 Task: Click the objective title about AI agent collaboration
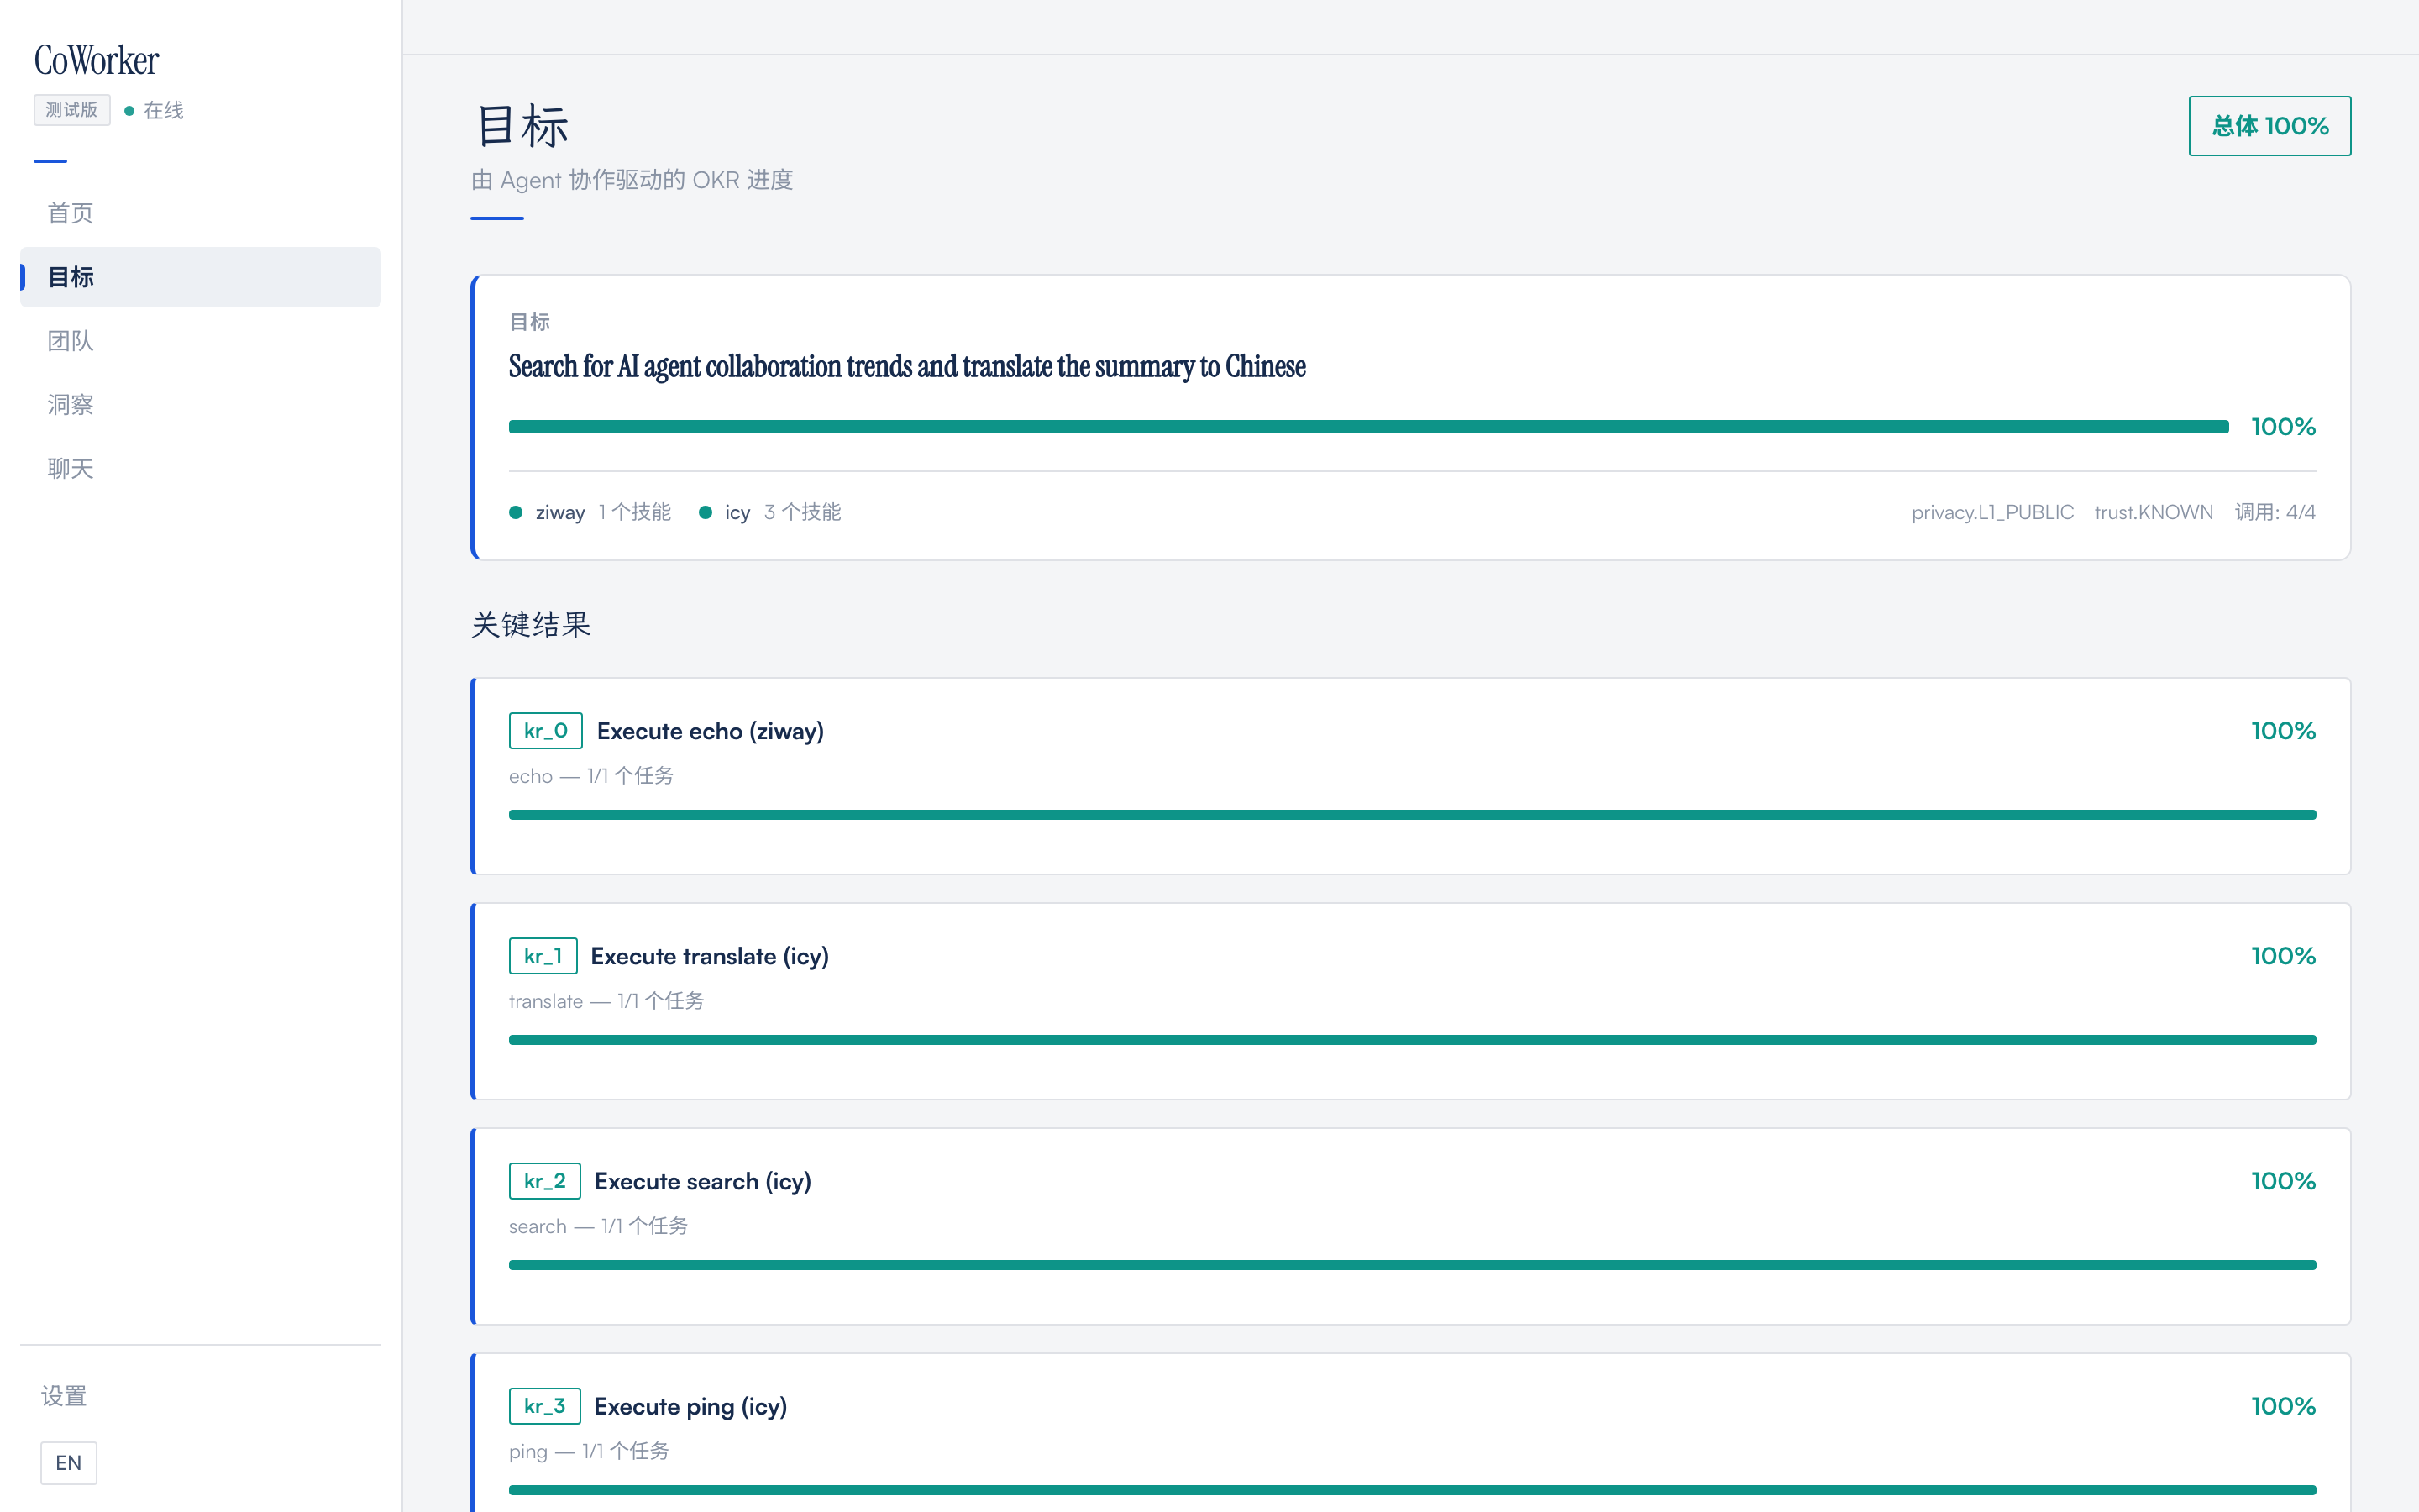click(x=906, y=367)
